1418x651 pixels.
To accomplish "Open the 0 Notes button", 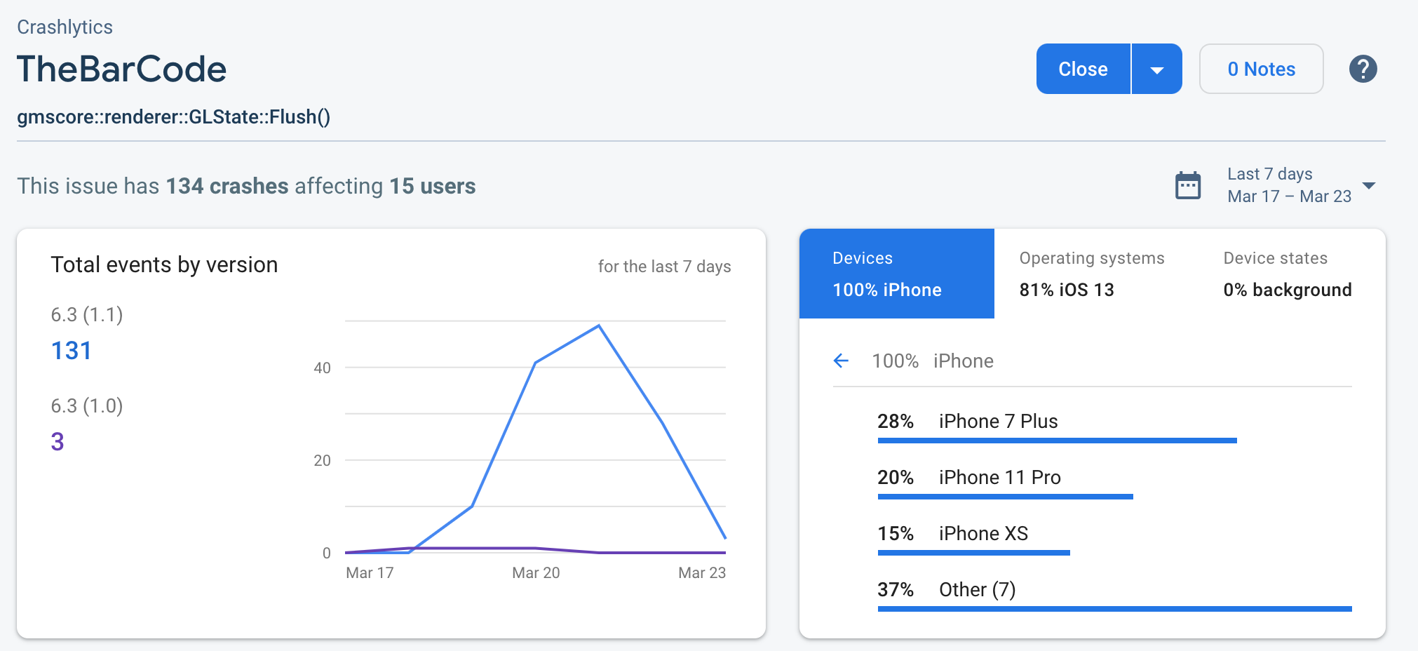I will coord(1261,69).
